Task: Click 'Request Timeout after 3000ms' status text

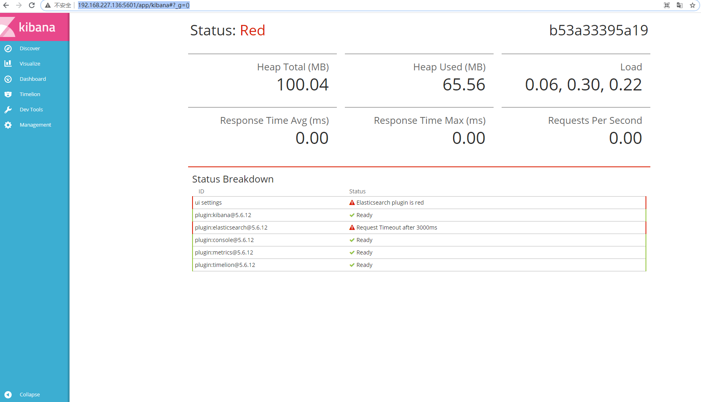Action: pos(397,228)
